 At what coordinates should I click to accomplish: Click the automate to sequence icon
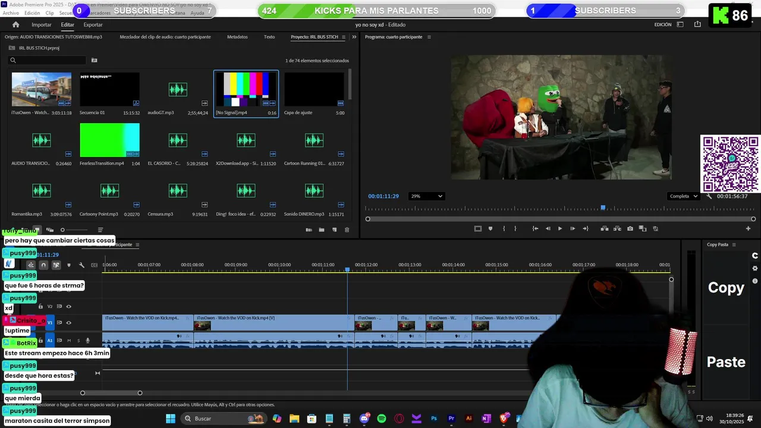coord(309,229)
